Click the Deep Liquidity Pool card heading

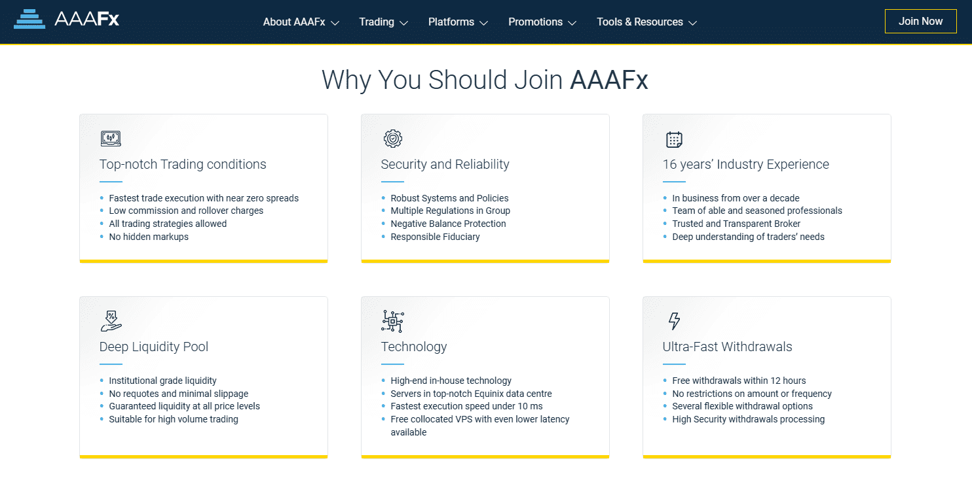154,347
